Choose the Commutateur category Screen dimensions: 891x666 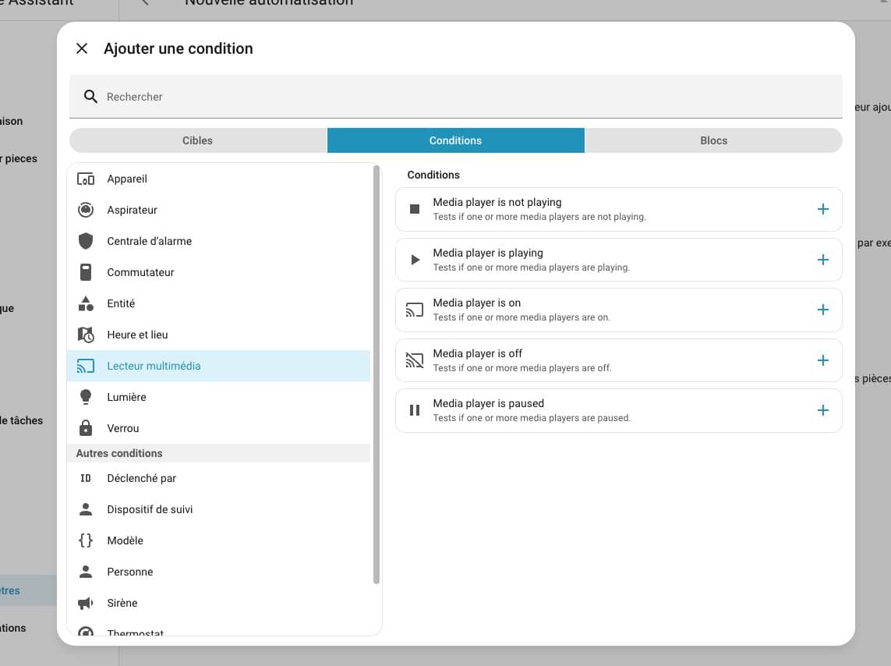[140, 272]
